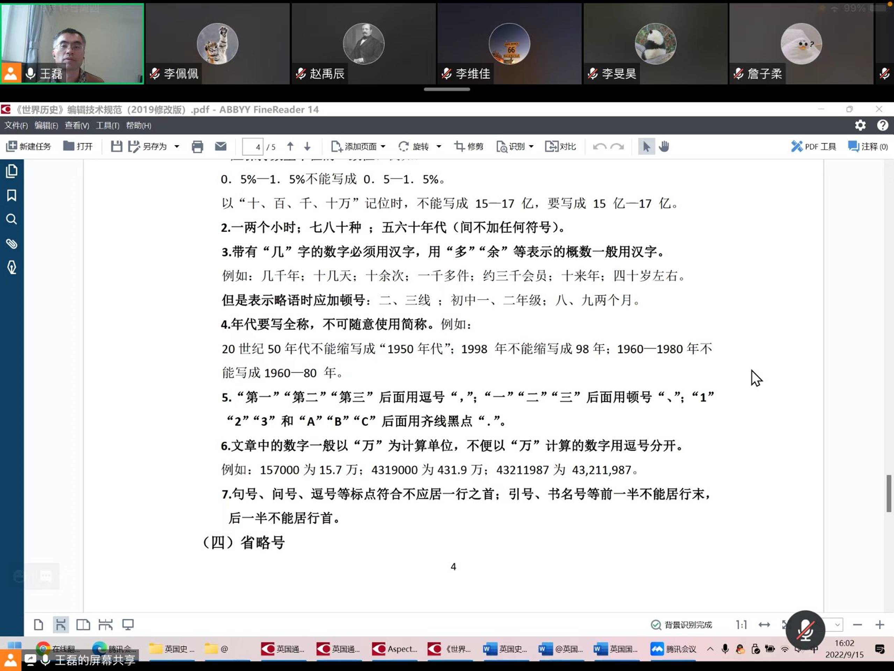Show Attachments paperclip panel
The image size is (894, 671).
pos(12,243)
